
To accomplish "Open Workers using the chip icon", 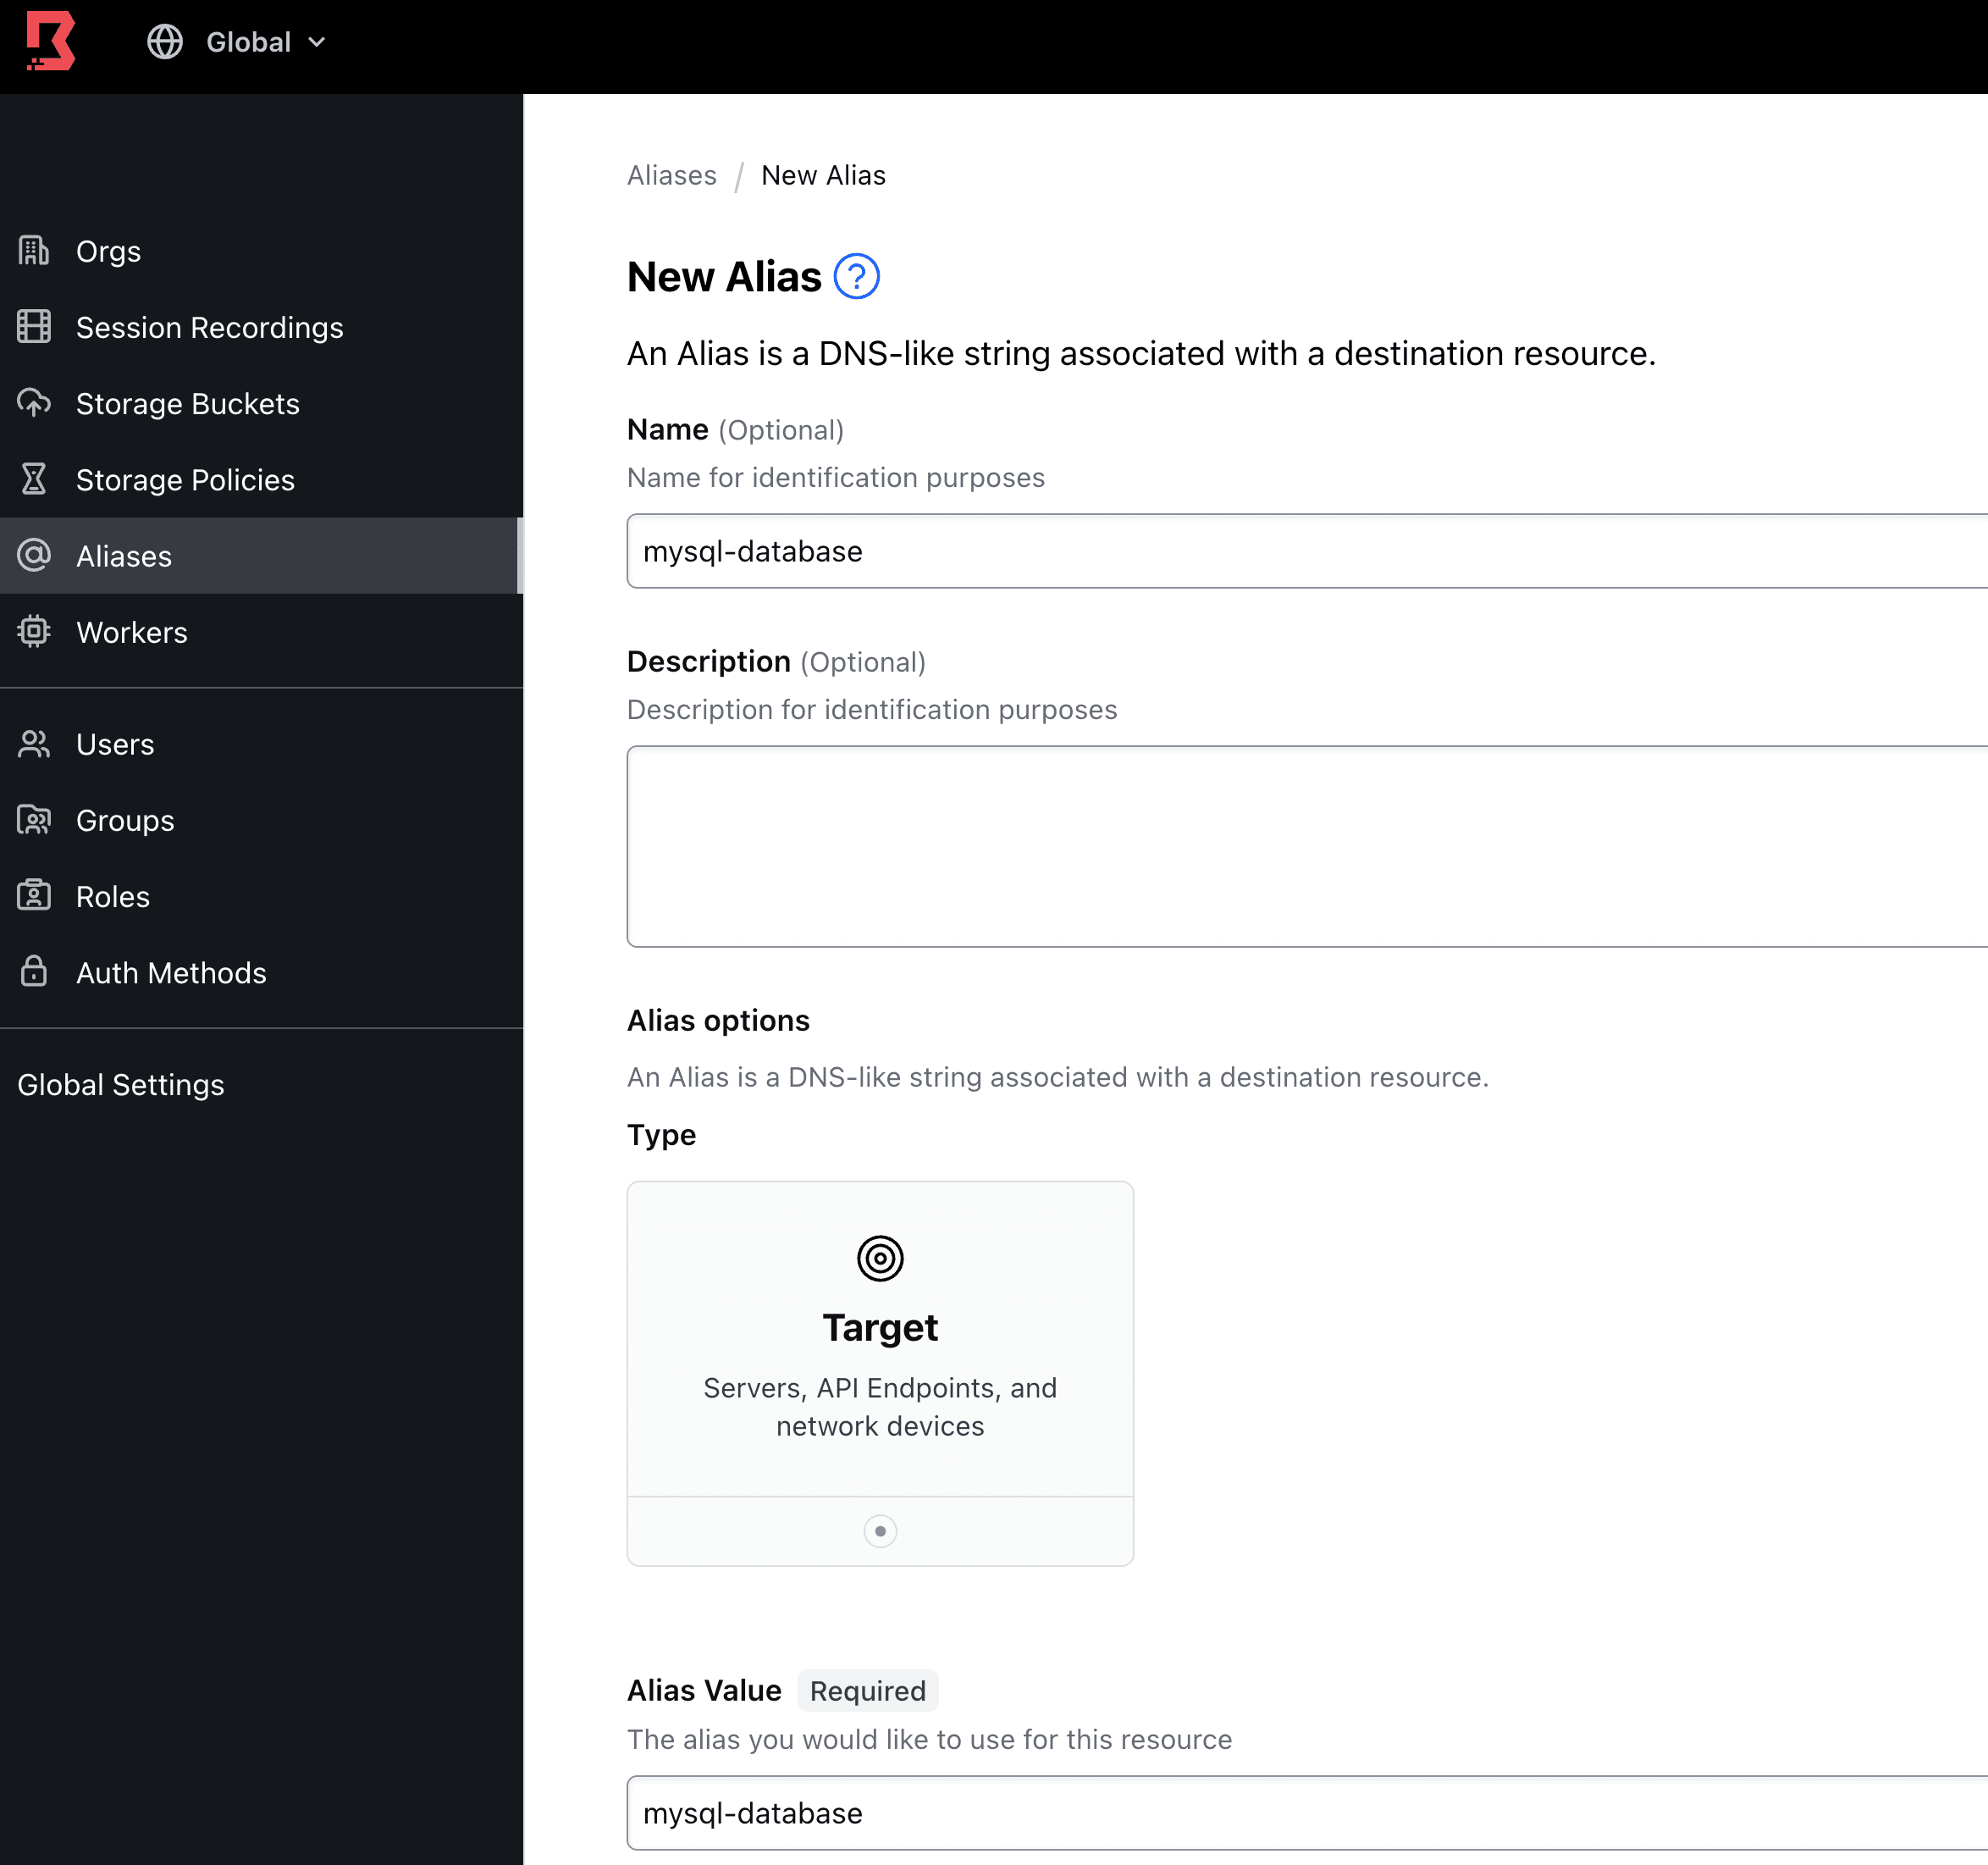I will tap(34, 631).
